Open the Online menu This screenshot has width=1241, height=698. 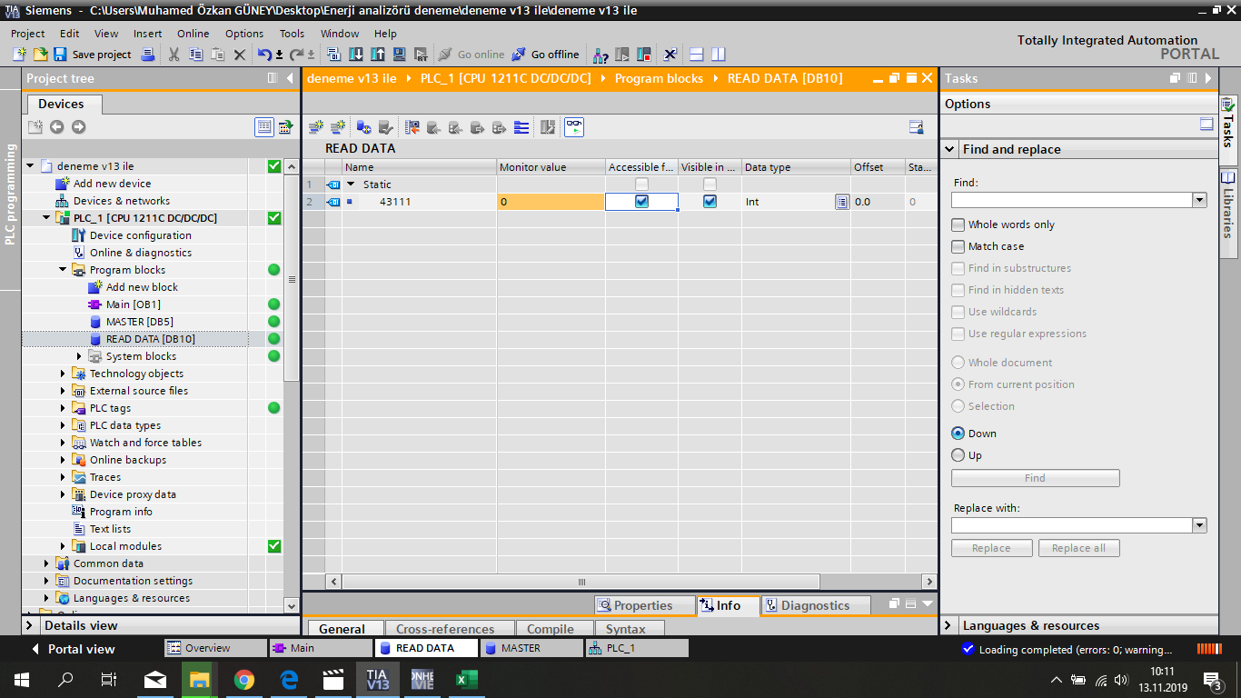click(x=193, y=34)
